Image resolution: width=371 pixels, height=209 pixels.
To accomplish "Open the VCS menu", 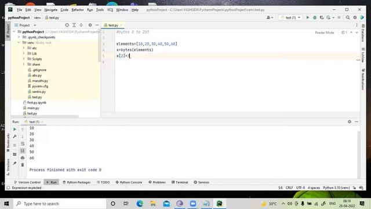I will pos(110,10).
